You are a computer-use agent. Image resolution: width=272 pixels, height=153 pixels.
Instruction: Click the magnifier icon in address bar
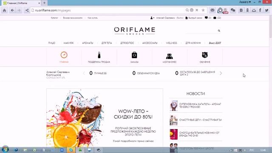[187, 10]
